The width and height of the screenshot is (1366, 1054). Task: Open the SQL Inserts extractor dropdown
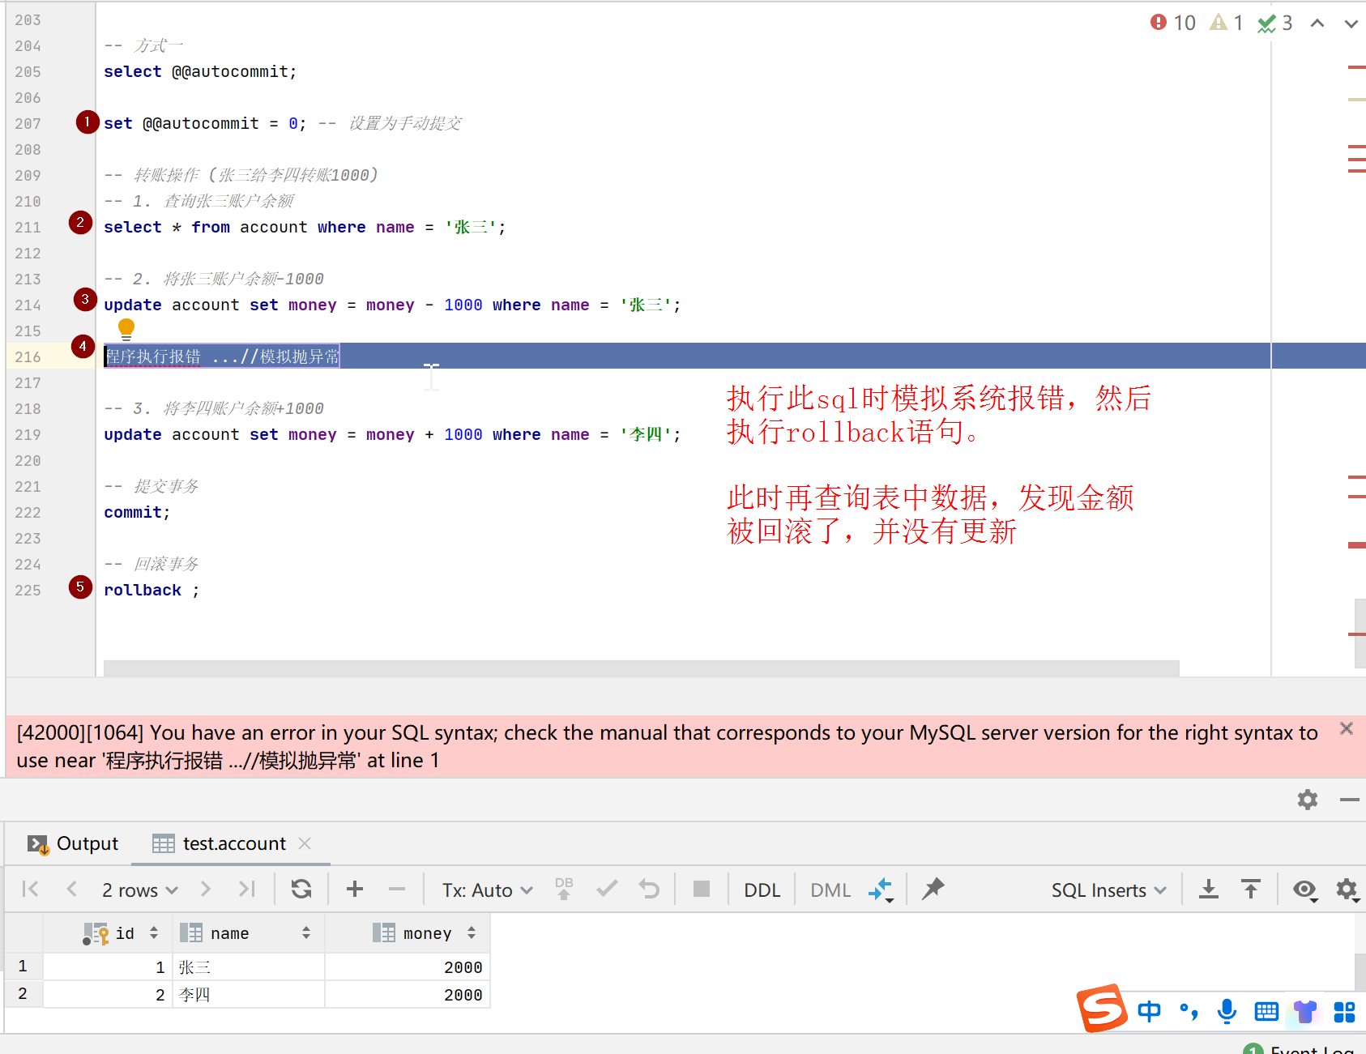[1108, 890]
